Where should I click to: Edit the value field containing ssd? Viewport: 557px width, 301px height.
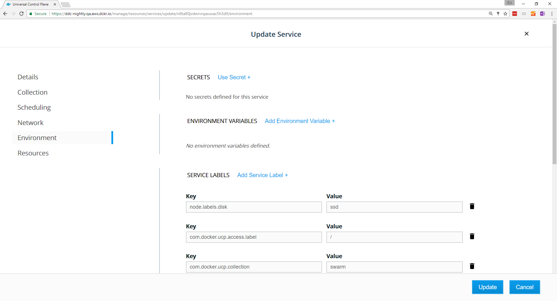click(394, 207)
